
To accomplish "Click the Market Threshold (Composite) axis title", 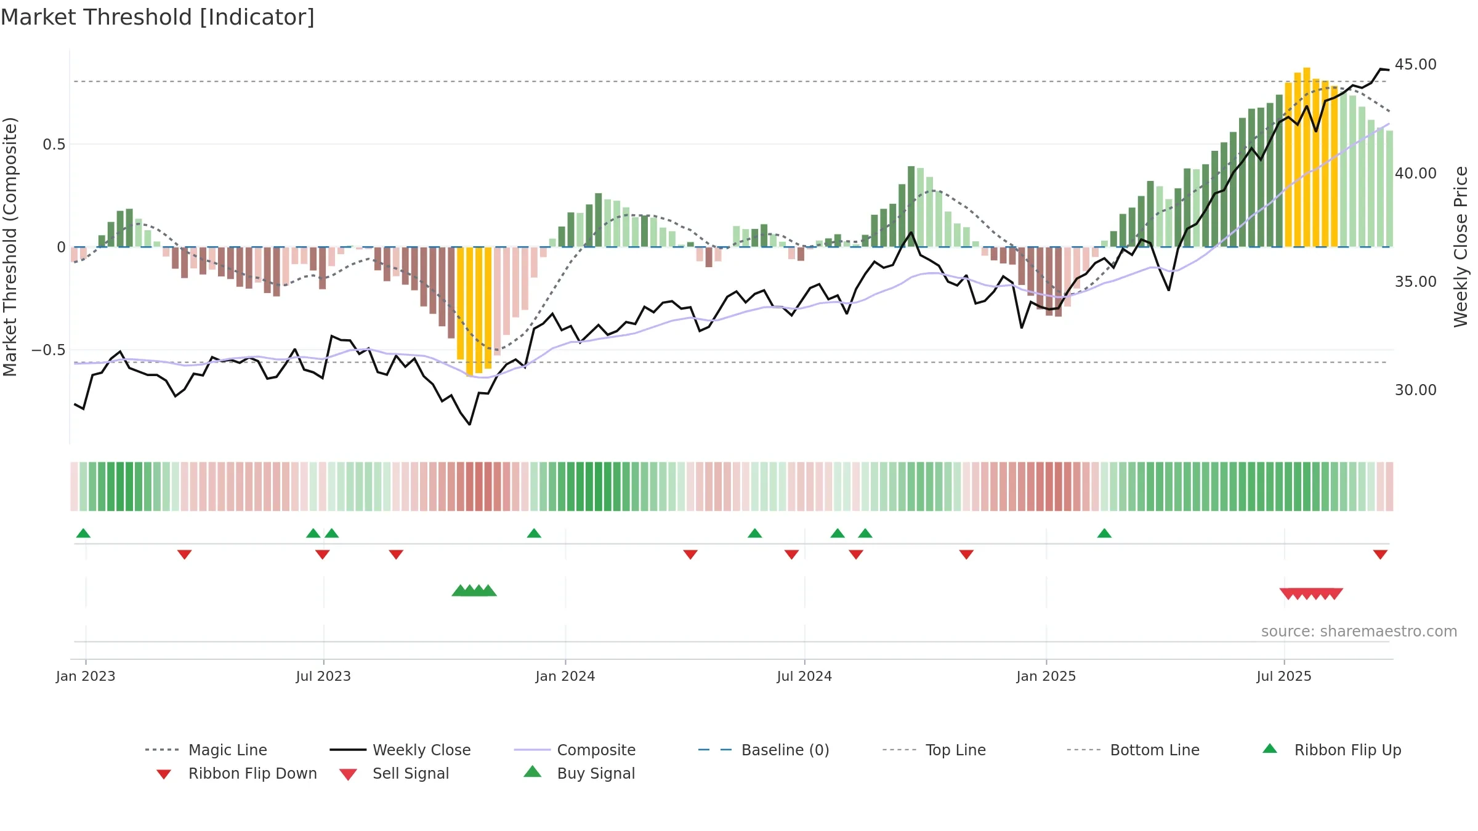I will pyautogui.click(x=10, y=246).
